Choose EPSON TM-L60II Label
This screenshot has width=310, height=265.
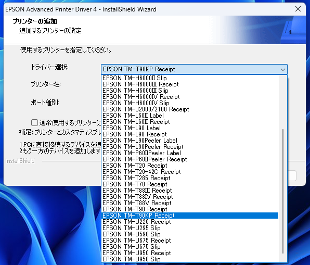(x=190, y=116)
